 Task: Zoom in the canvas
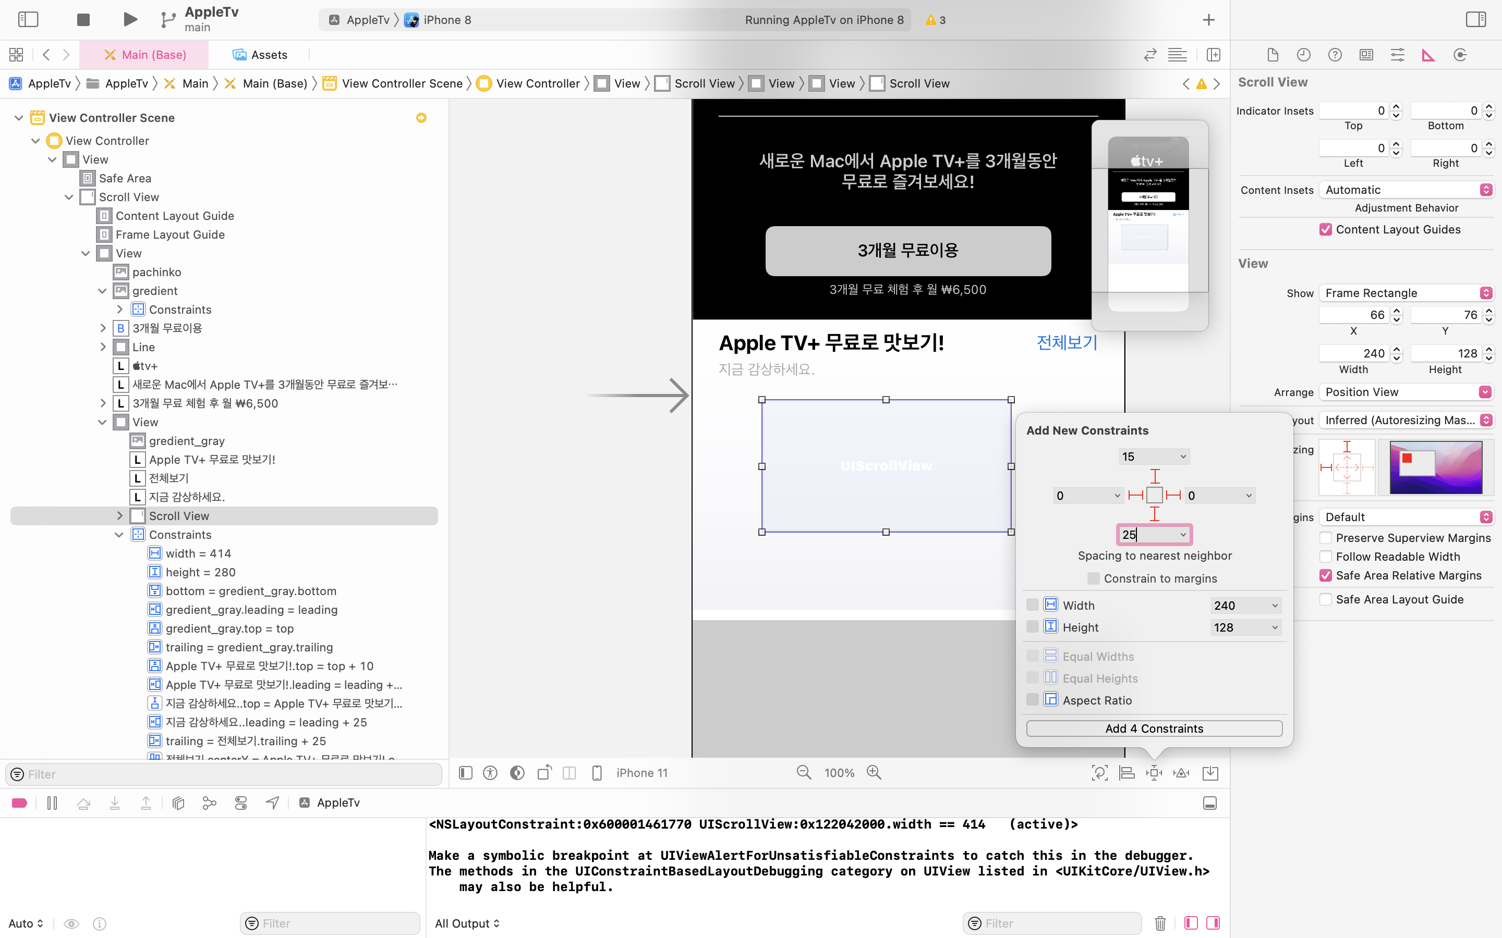[874, 772]
